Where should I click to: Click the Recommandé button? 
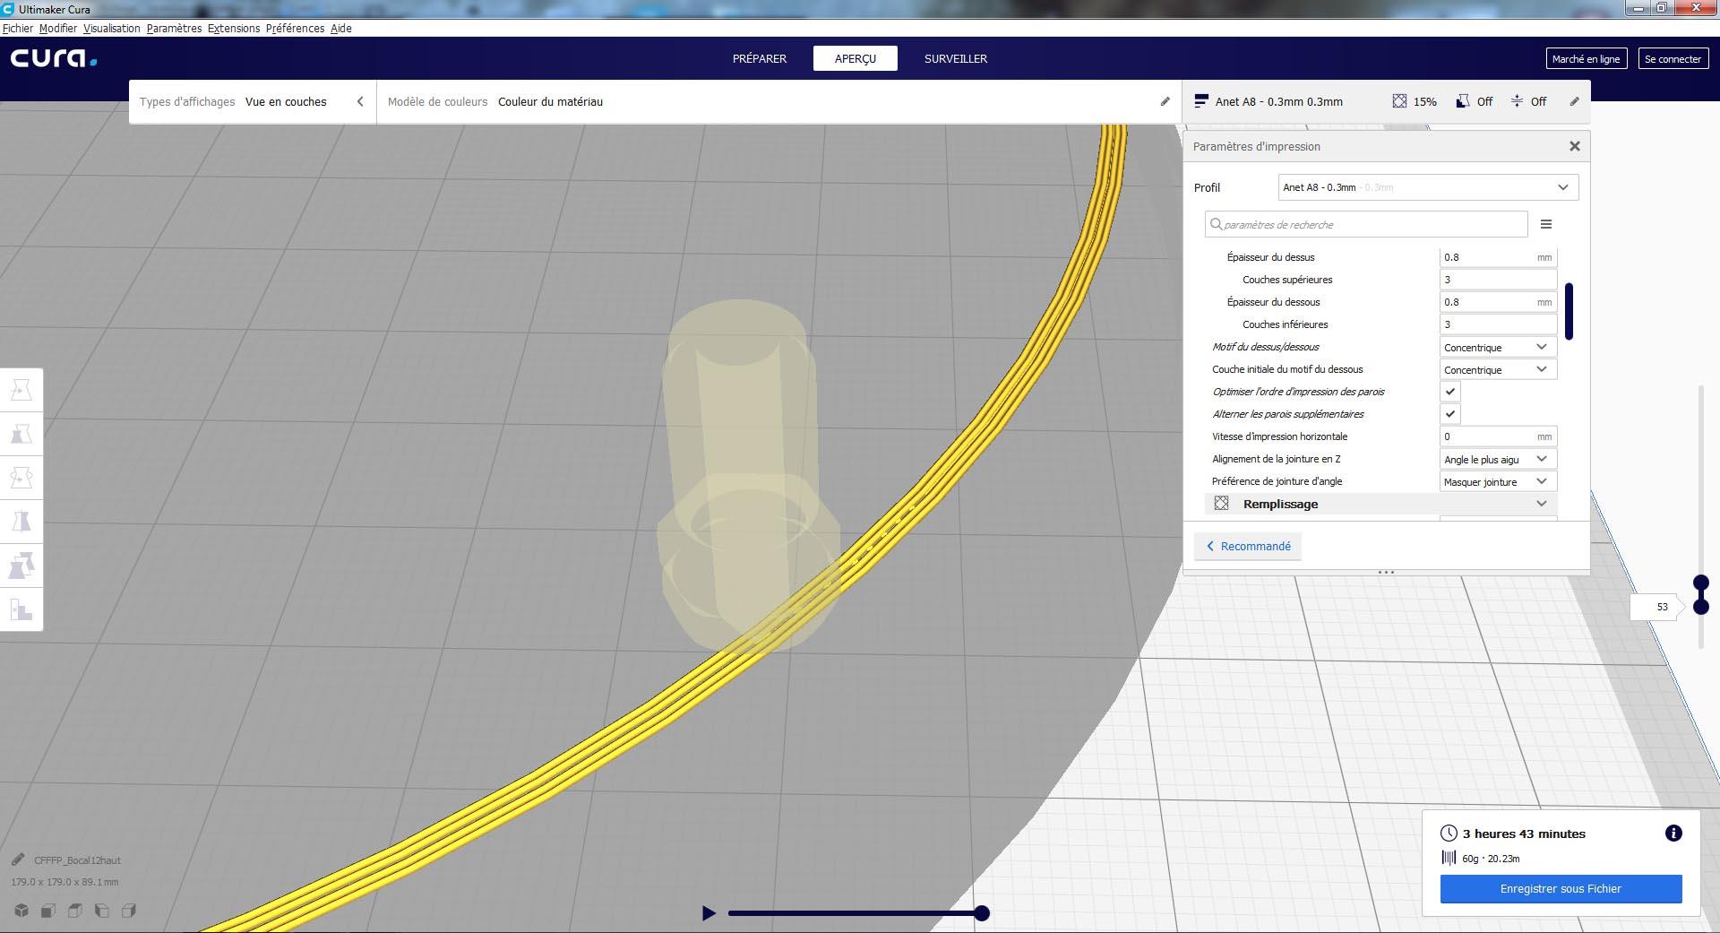pos(1248,546)
